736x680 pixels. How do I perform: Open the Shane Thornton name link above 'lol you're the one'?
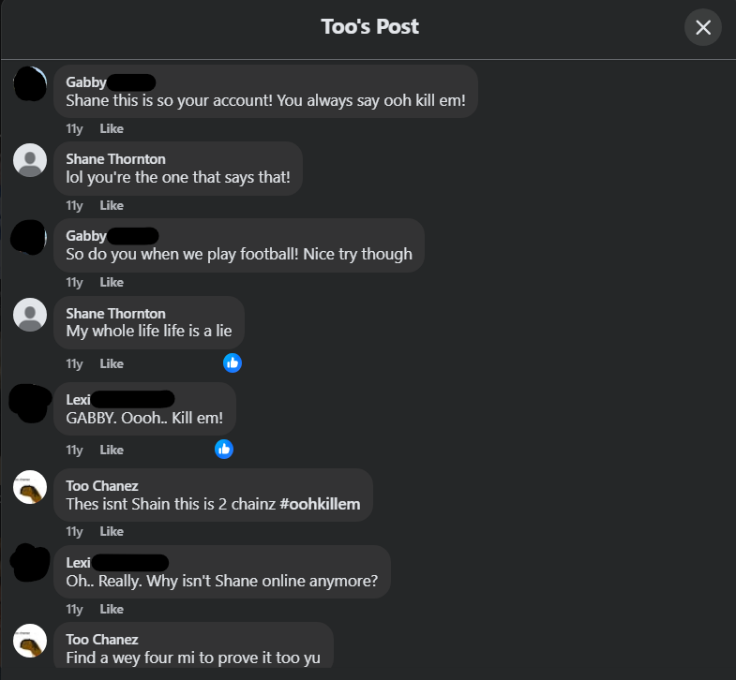(115, 159)
